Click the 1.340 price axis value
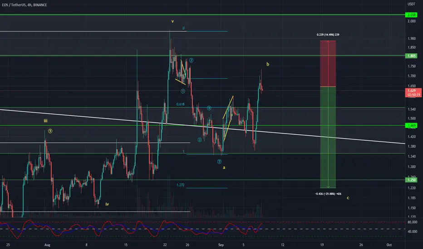 (412, 156)
